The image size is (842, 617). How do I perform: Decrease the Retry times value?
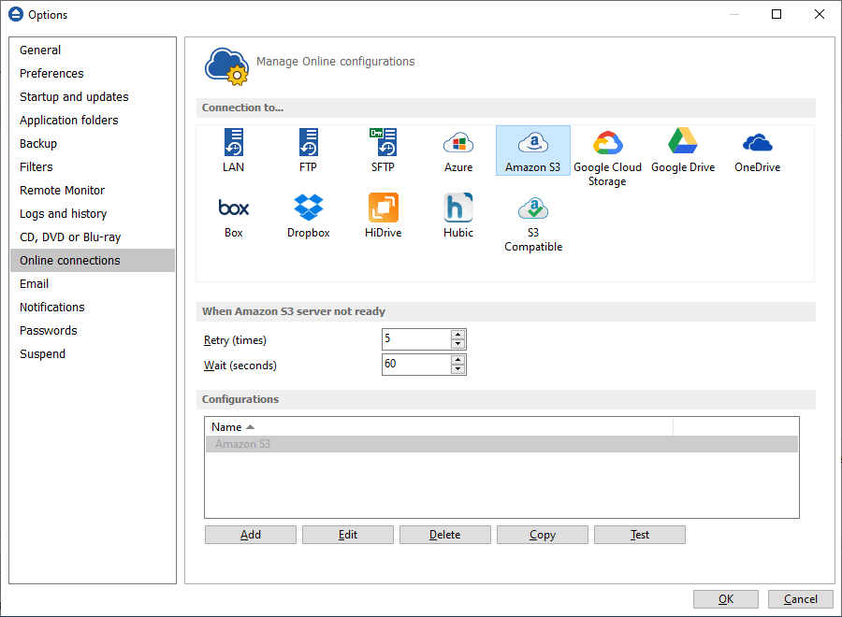click(x=457, y=344)
